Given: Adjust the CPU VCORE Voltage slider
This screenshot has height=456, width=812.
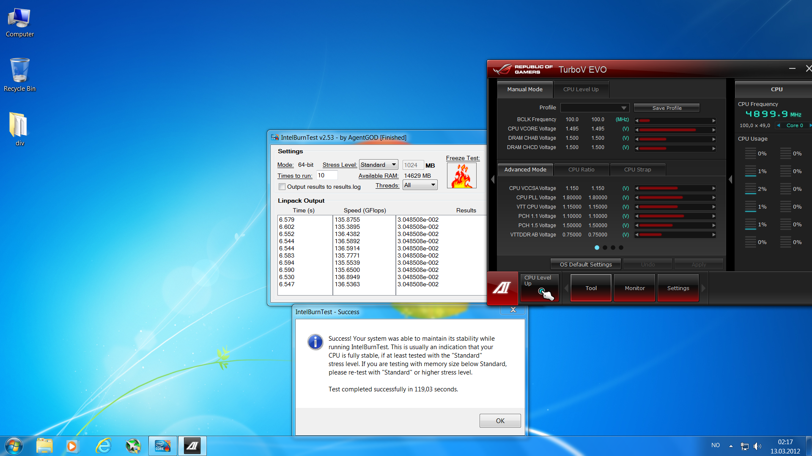Looking at the screenshot, I should point(675,130).
